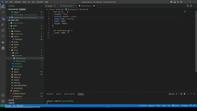The width and height of the screenshot is (197, 111).
Task: Open the new terminal launch profile dropdown
Action: point(179,94)
